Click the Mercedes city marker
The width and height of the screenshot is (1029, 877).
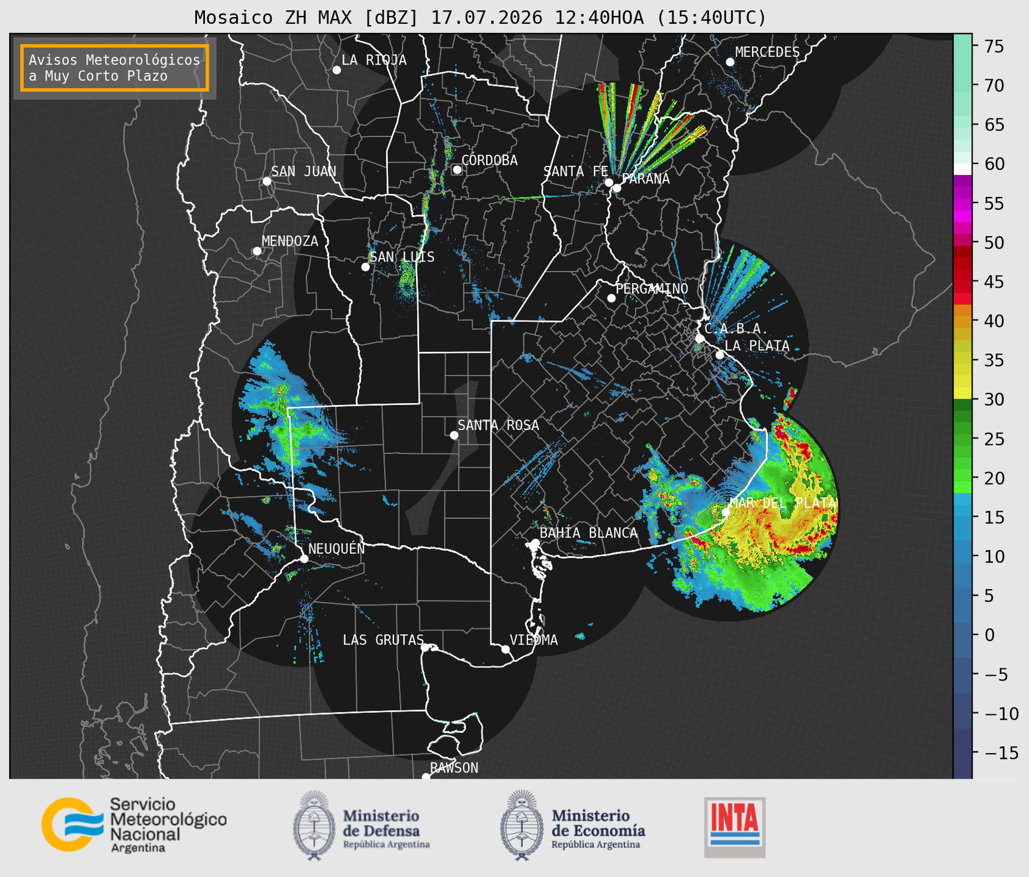[x=730, y=62]
